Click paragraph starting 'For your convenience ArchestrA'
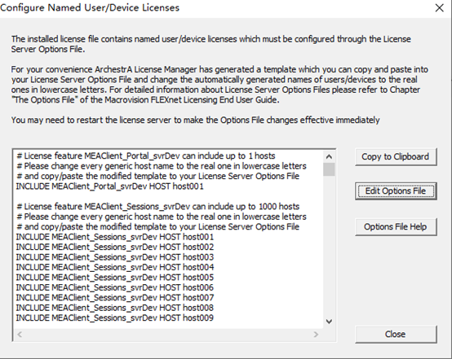Screen dimensions: 452x359 point(219,85)
